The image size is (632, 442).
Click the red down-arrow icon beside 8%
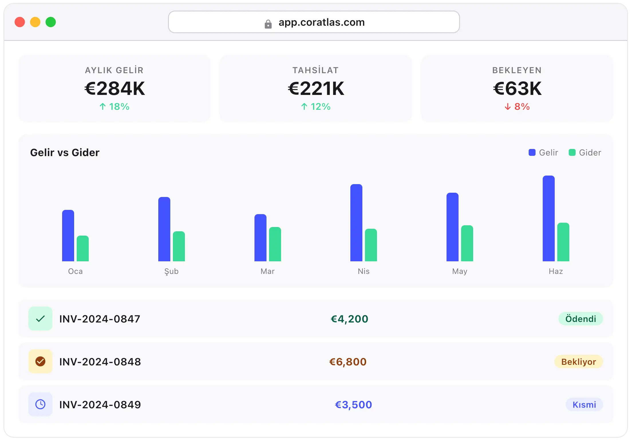click(507, 107)
